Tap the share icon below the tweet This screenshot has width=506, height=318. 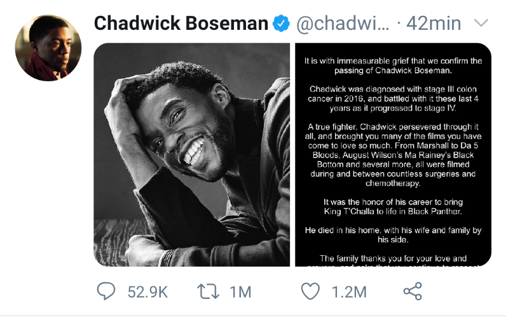tap(413, 291)
